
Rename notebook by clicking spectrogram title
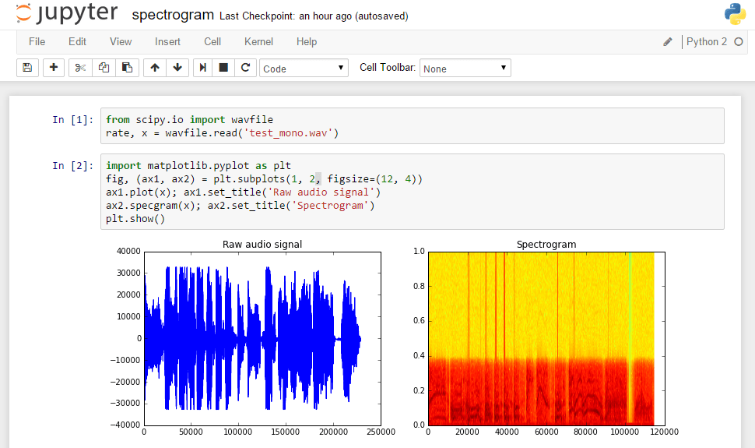[x=173, y=15]
